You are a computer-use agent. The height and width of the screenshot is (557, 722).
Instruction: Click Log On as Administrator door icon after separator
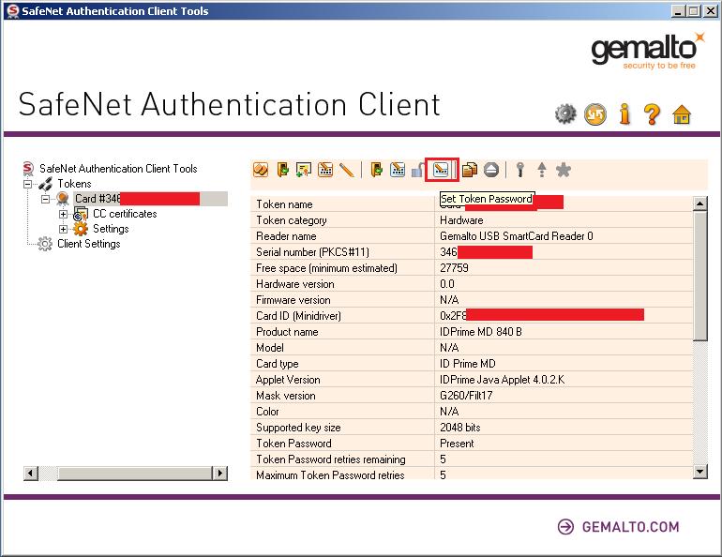377,170
